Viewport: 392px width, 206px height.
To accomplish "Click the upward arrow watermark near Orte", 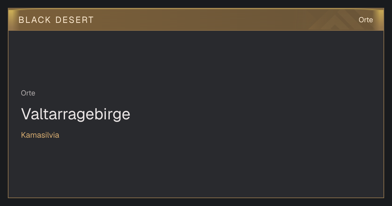I will 340,20.
